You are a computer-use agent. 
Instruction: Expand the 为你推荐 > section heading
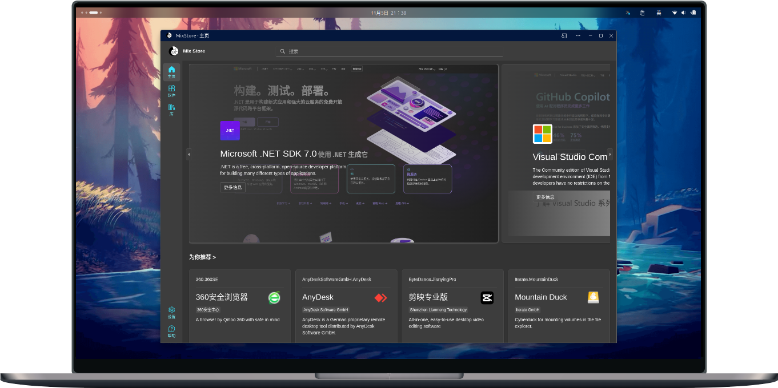tap(203, 257)
